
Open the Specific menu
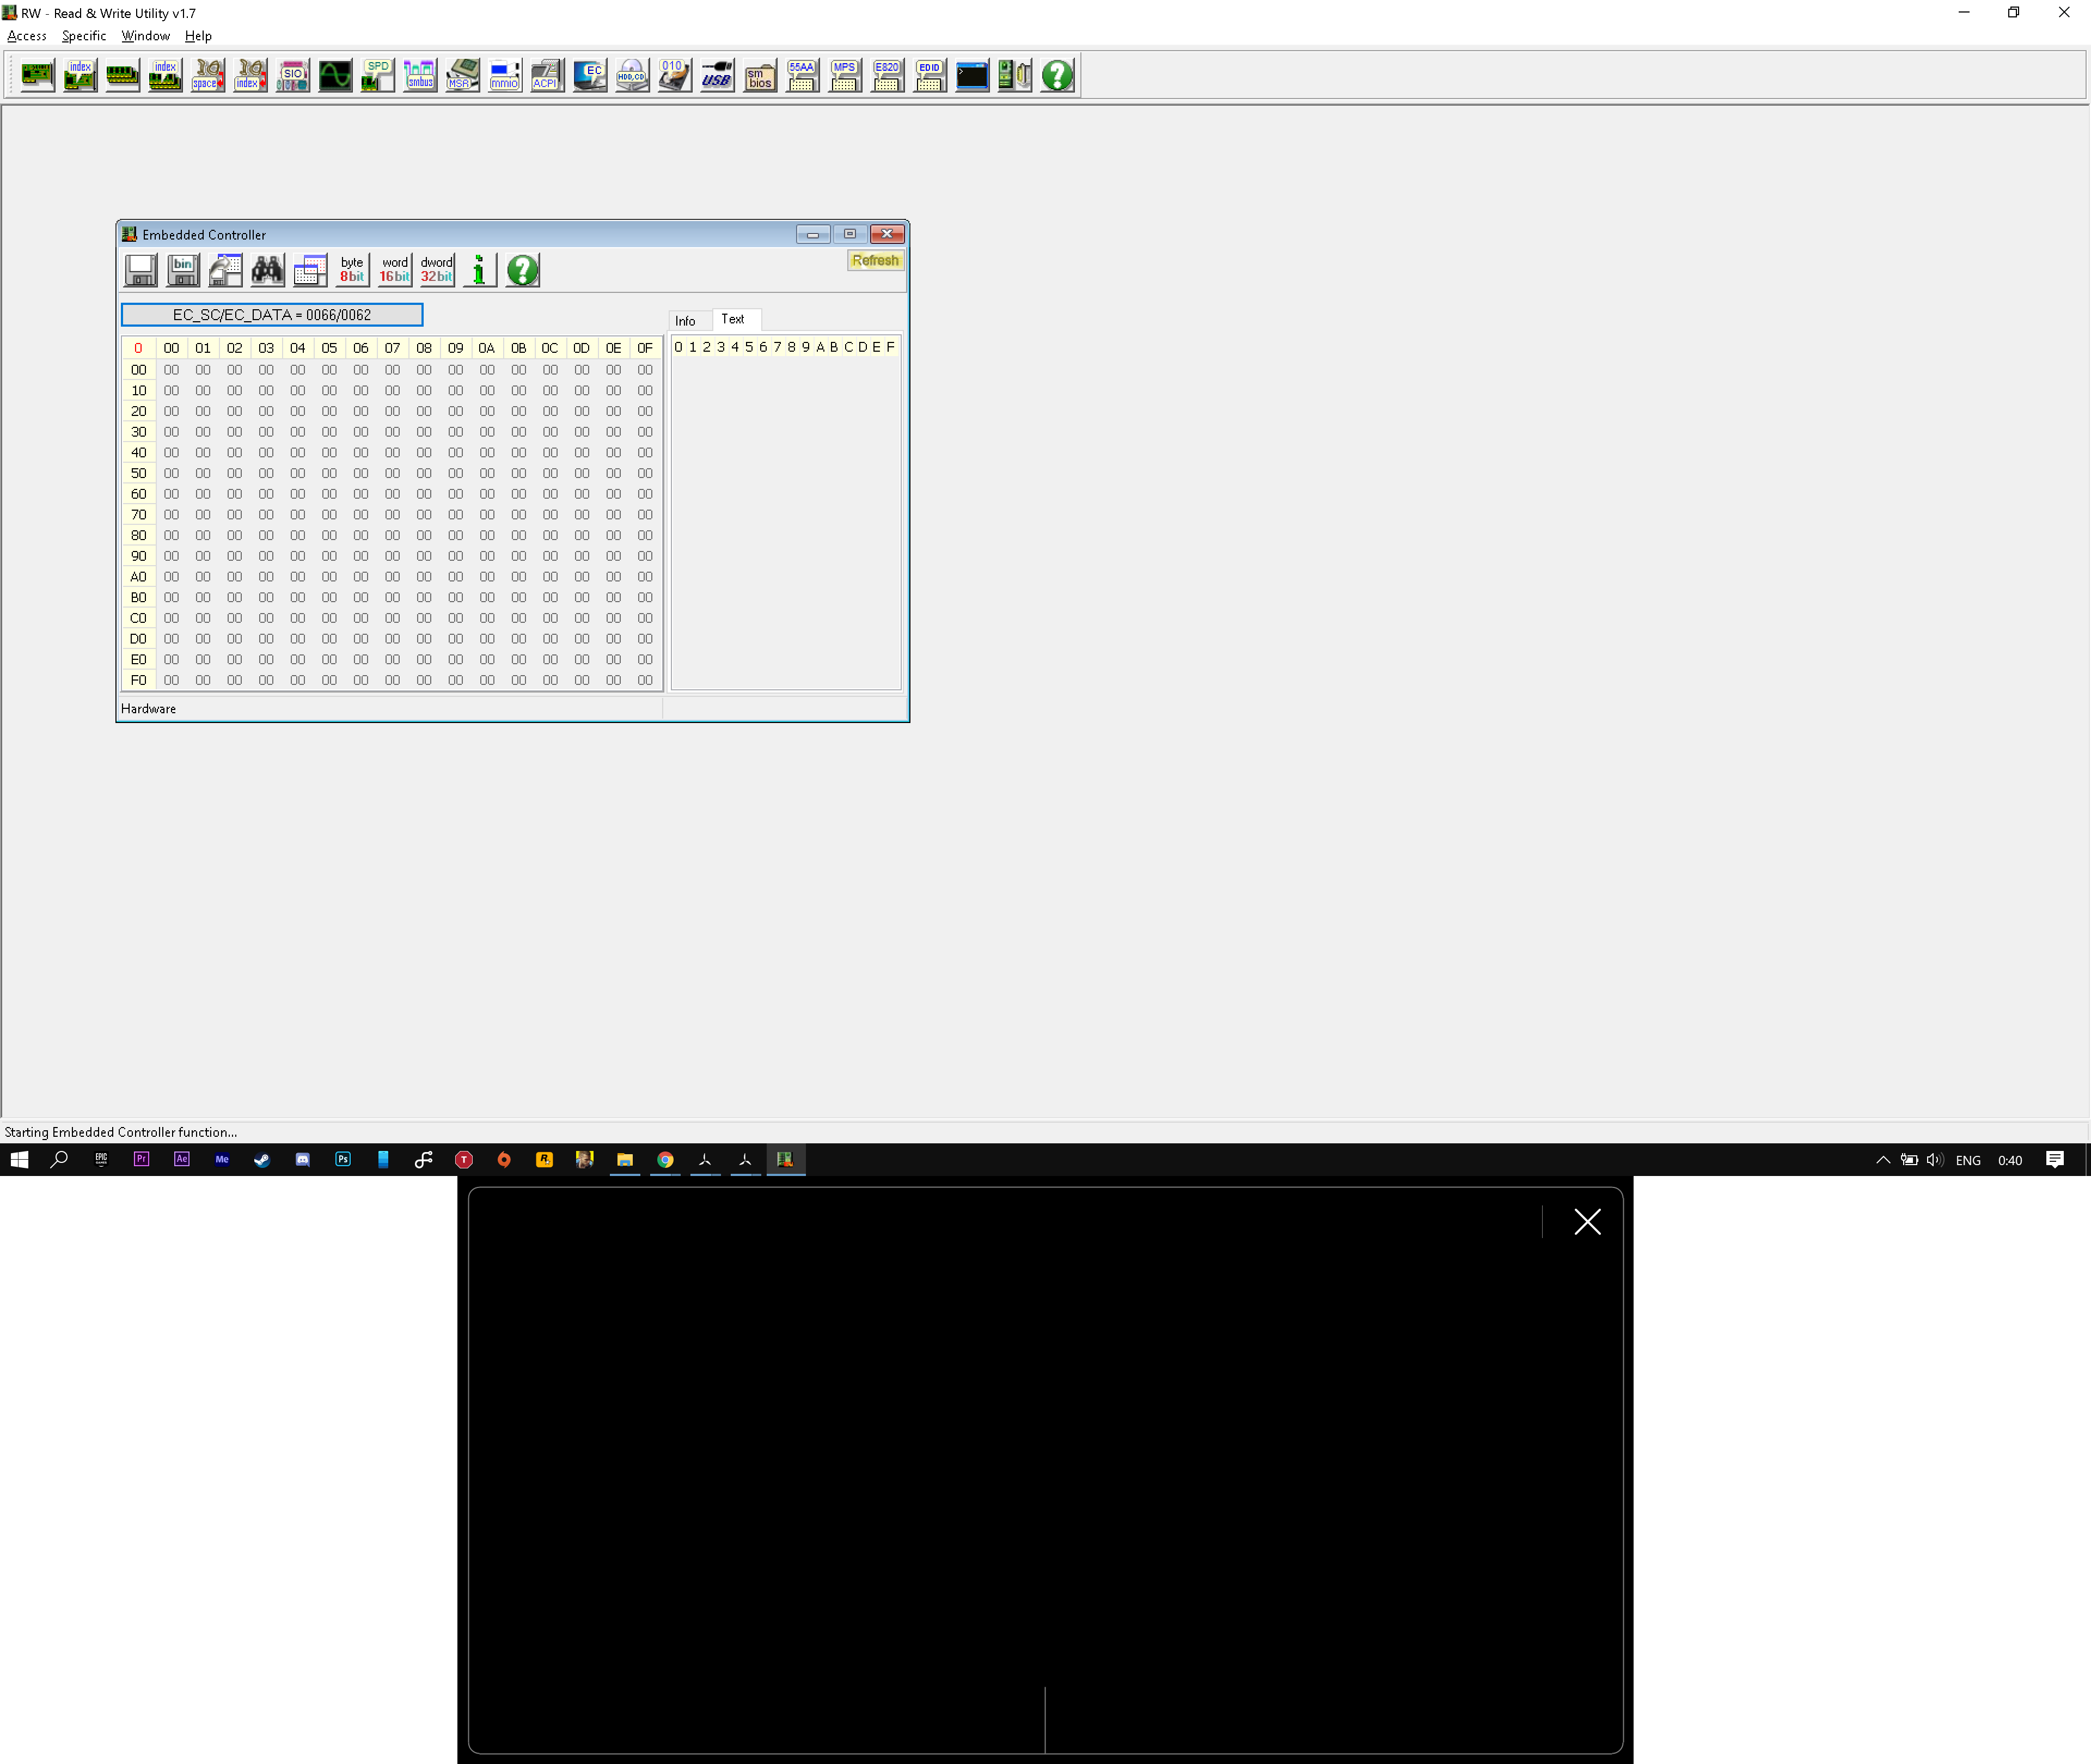[x=84, y=36]
